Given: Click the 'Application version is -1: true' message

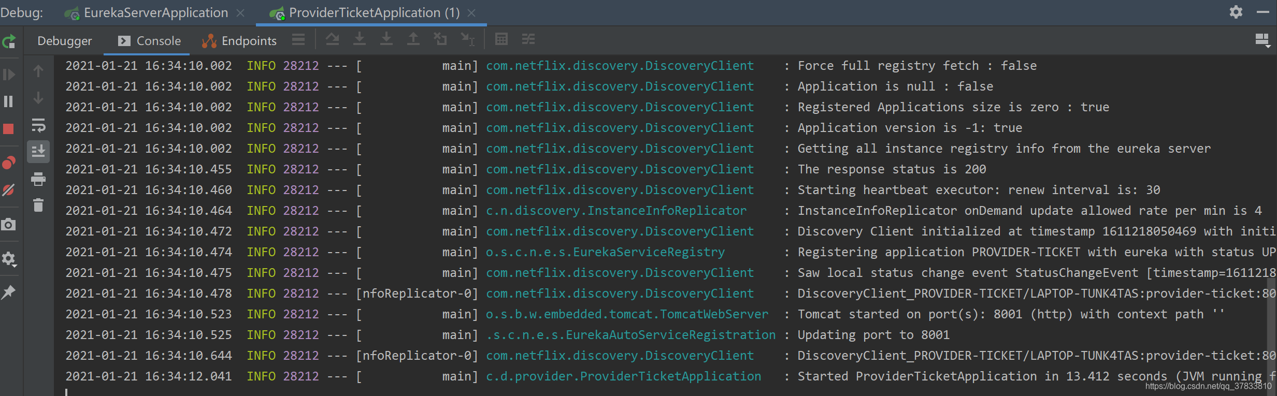Looking at the screenshot, I should pos(910,128).
